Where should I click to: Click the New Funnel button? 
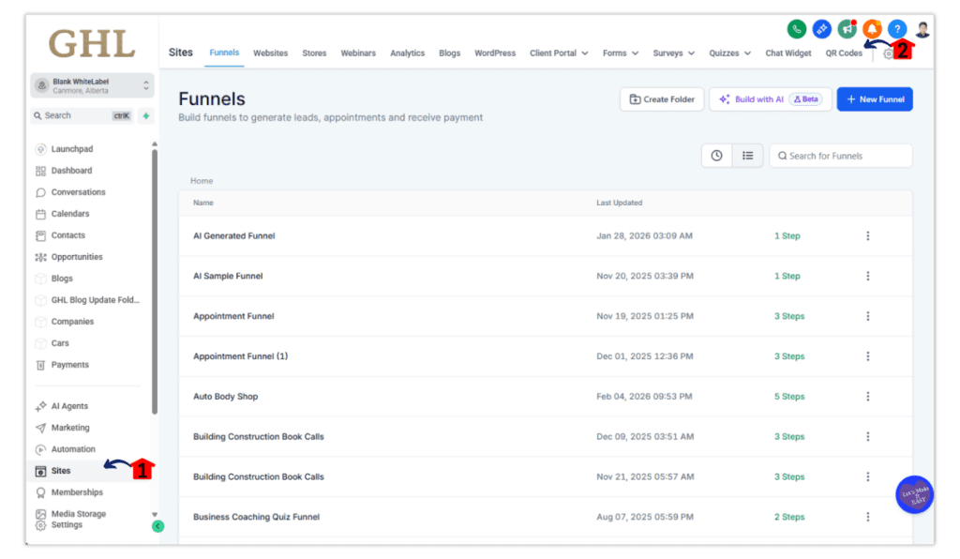[874, 99]
